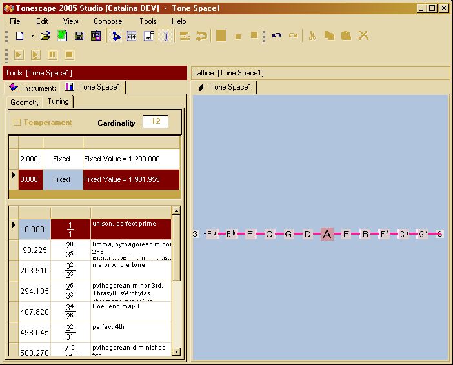Click the Fixed Value = 1,901.955 cell
The width and height of the screenshot is (453, 365).
click(x=131, y=179)
